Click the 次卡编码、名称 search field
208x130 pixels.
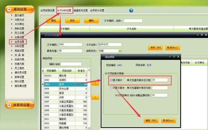[x=133, y=21]
